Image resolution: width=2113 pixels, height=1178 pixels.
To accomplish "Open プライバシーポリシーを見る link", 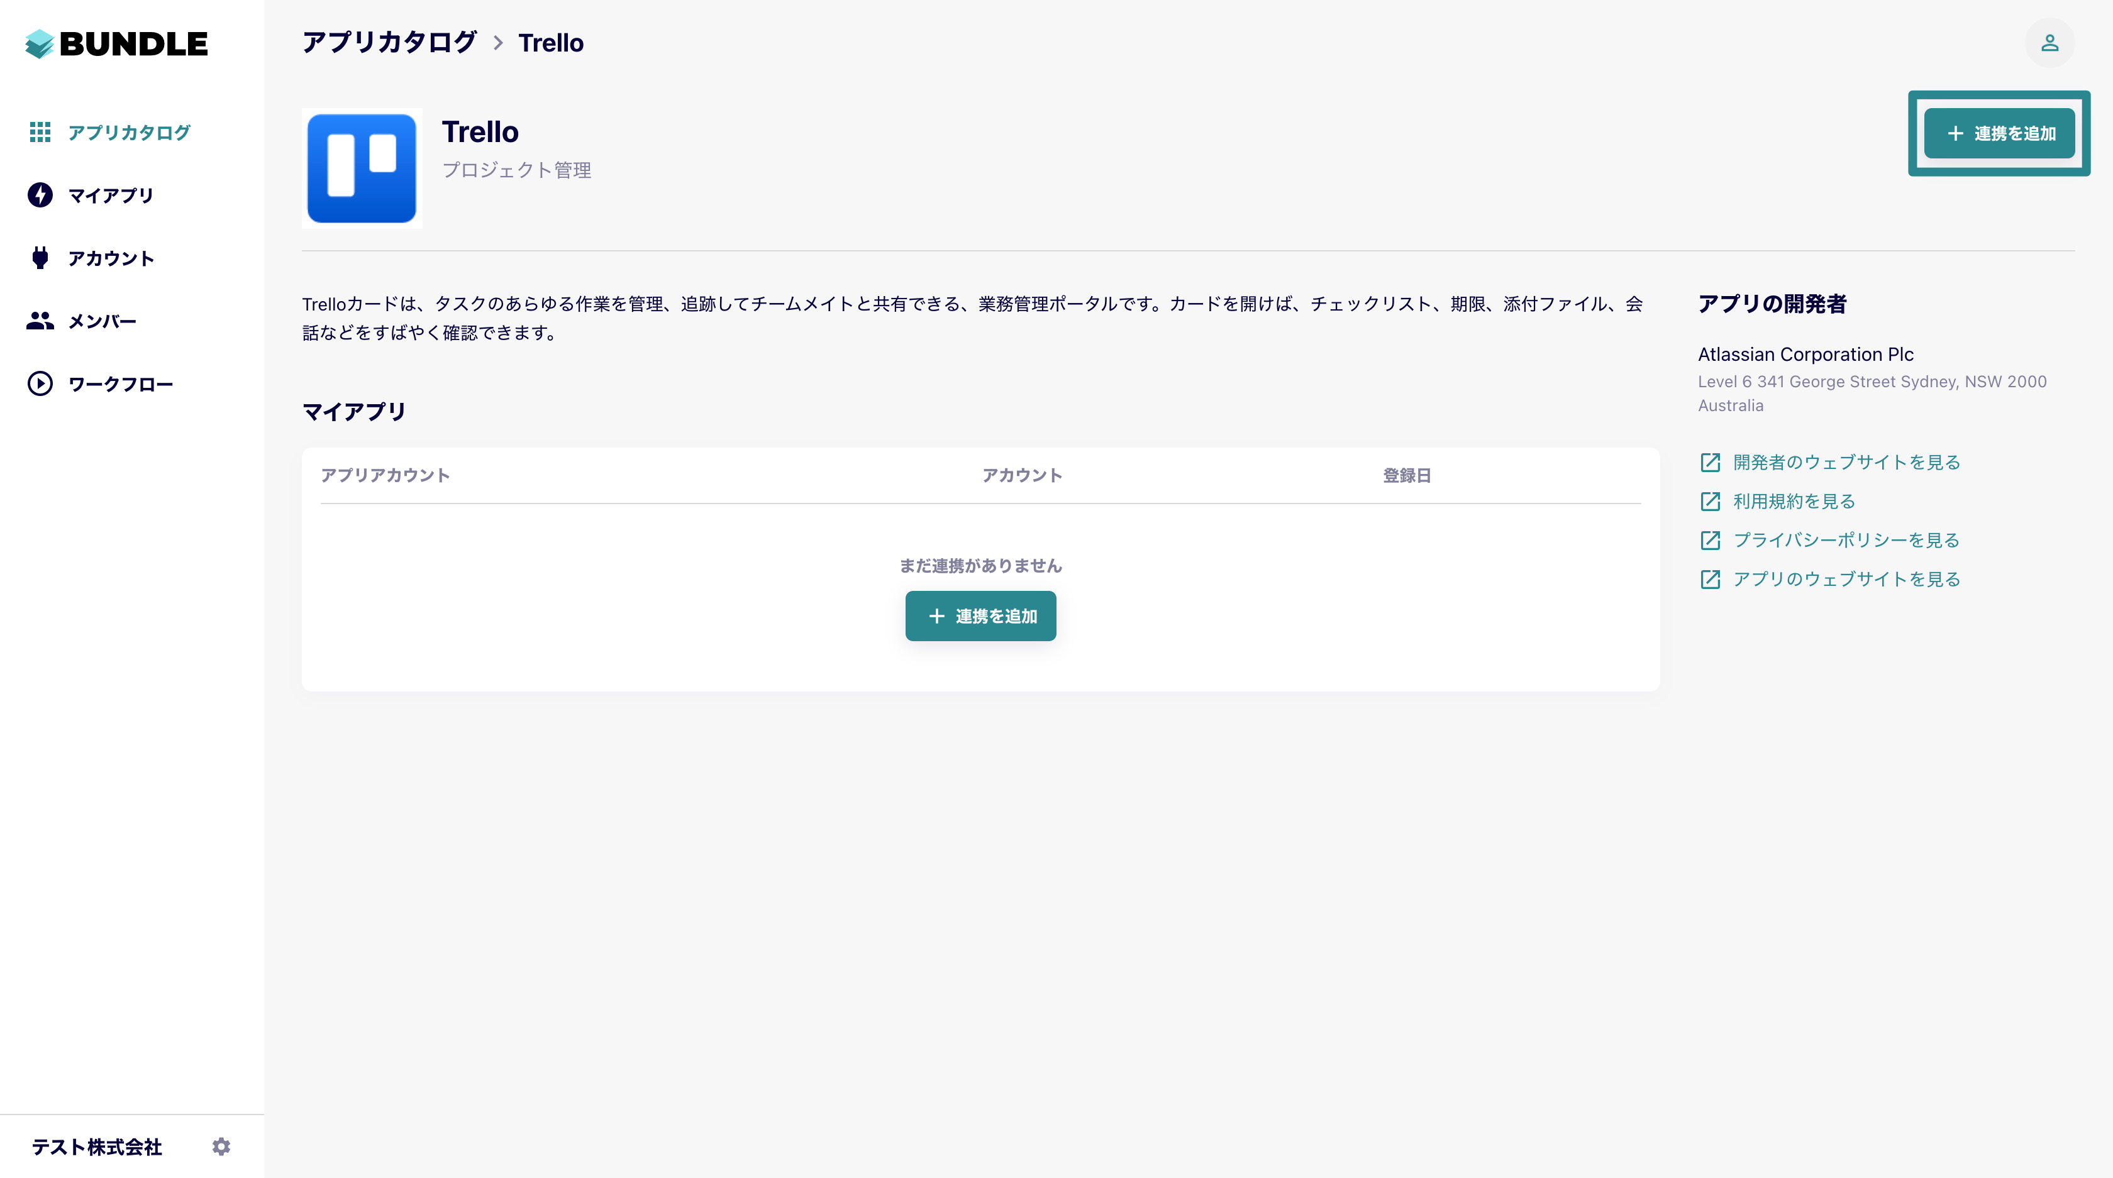I will click(1846, 540).
